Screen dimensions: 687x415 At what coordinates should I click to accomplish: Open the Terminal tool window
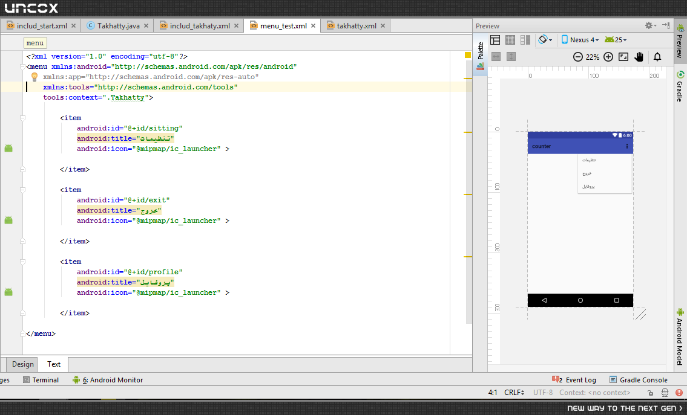pos(41,380)
